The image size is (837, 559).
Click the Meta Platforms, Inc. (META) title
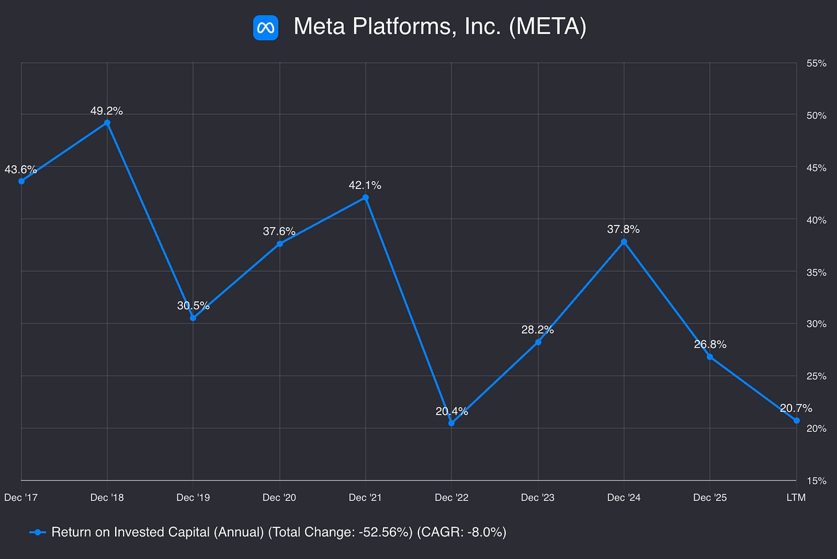point(440,27)
